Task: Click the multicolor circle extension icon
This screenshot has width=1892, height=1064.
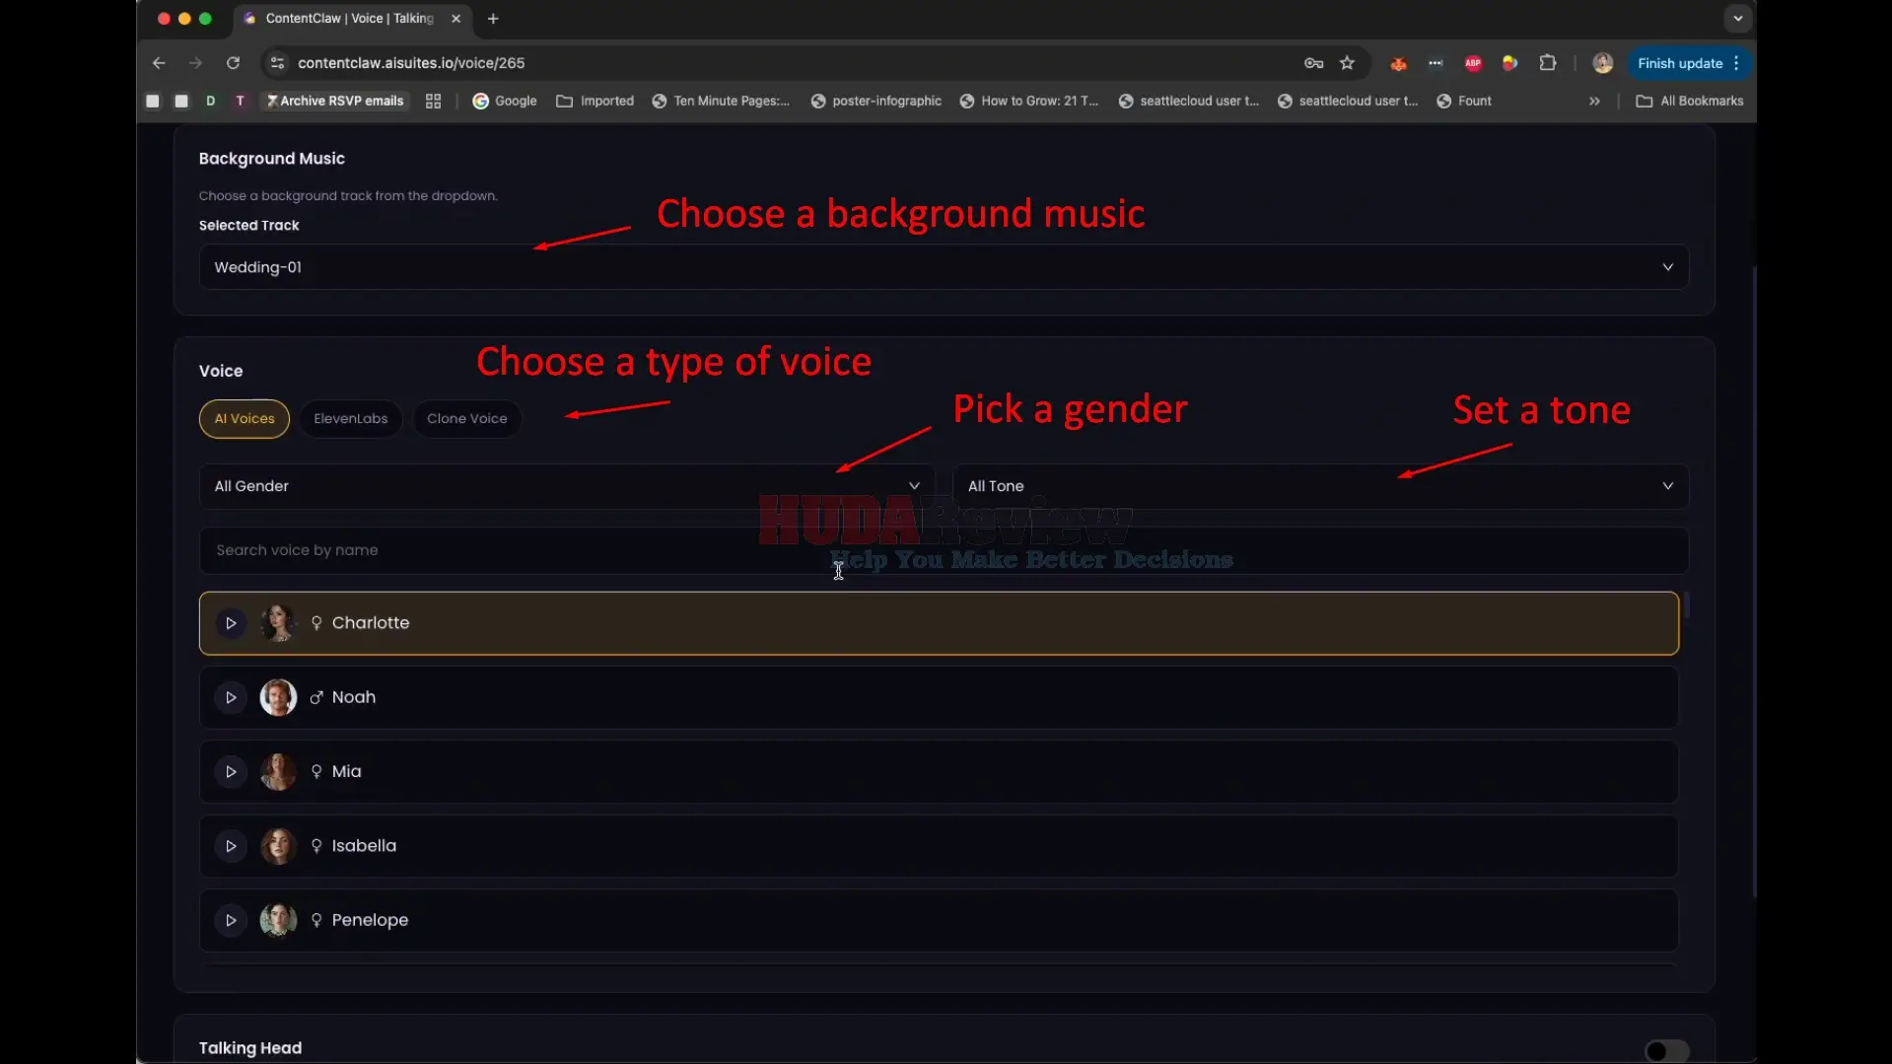Action: click(1509, 63)
